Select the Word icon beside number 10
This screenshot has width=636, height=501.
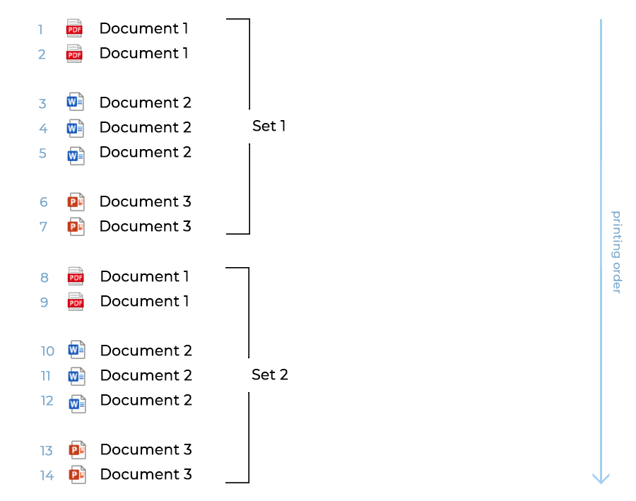point(76,350)
